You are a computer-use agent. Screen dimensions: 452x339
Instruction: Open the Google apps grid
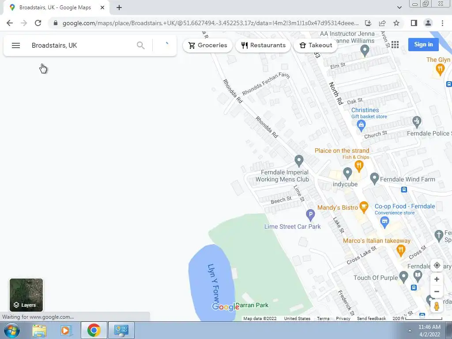(x=395, y=45)
